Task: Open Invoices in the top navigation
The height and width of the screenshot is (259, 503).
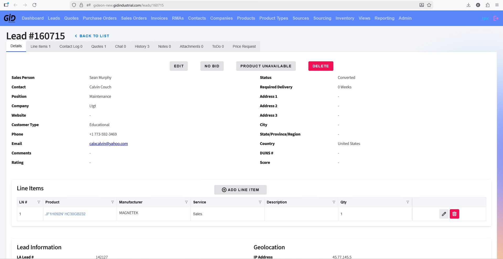Action: (x=159, y=18)
